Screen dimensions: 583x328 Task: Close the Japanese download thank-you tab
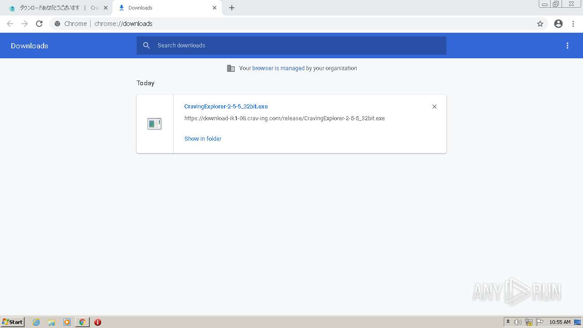coord(106,8)
